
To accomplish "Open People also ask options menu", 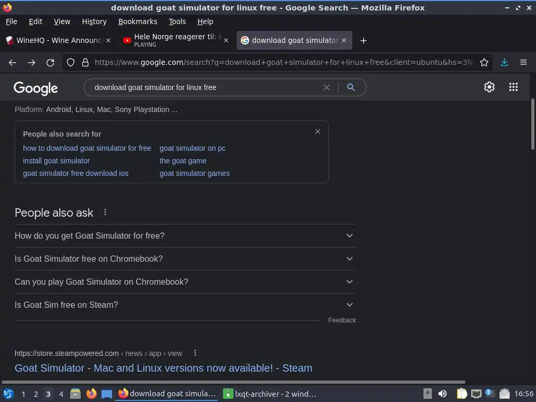I will pos(105,213).
